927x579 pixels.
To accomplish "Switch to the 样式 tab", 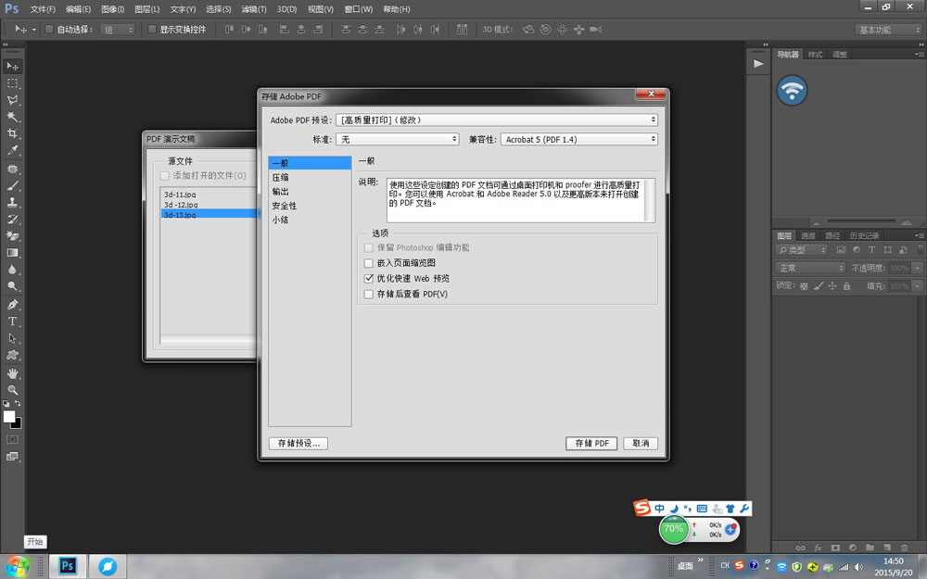I will click(815, 55).
